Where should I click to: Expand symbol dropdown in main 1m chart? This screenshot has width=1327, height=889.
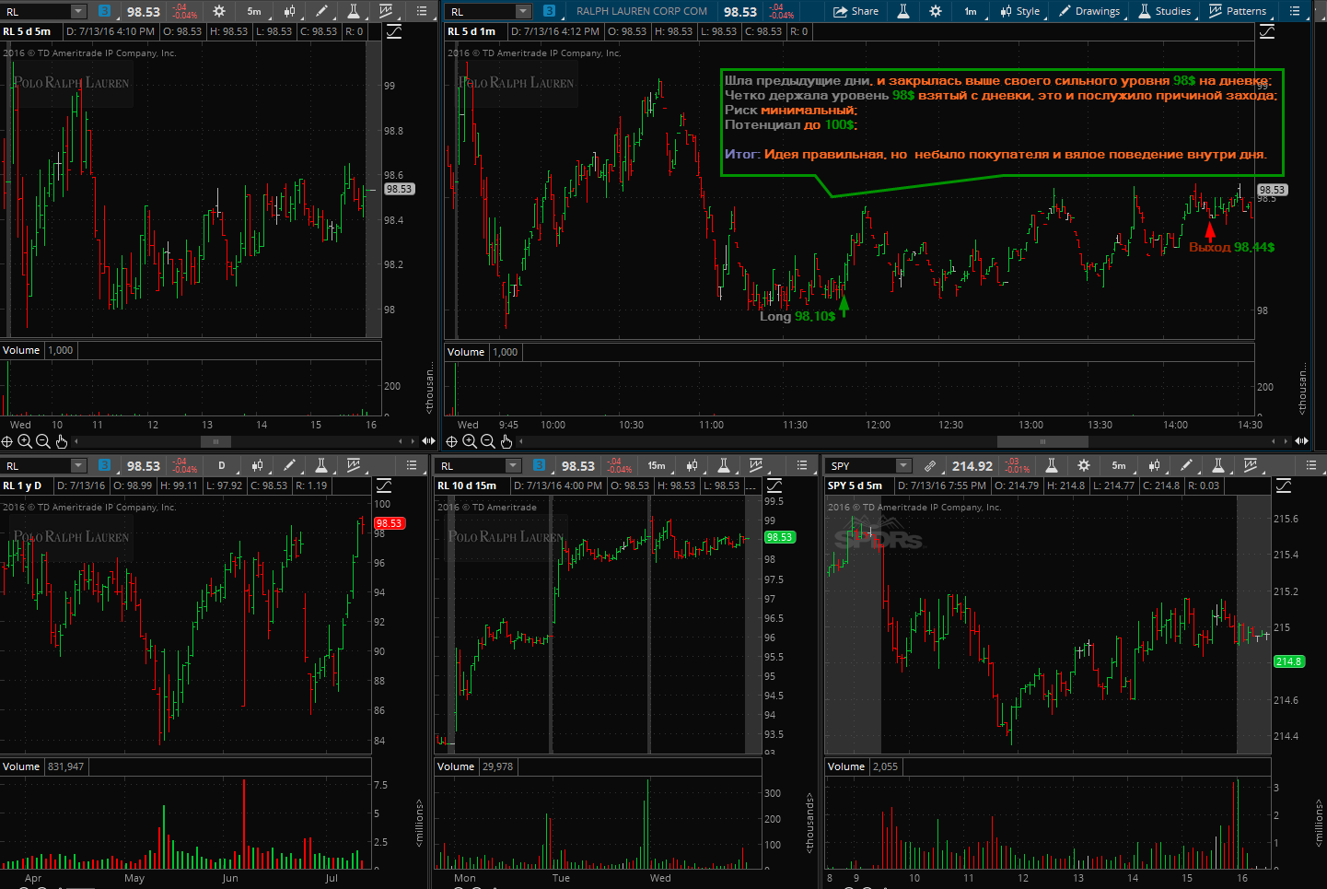coord(523,11)
